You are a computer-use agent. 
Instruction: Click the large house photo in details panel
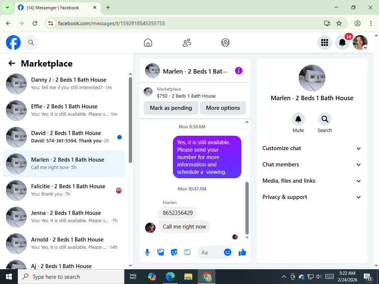[x=312, y=78]
